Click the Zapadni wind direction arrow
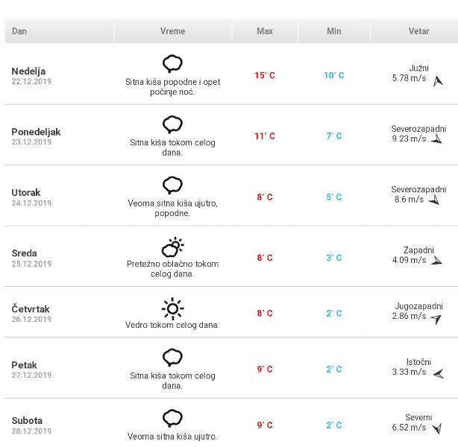The image size is (458, 447). pyautogui.click(x=437, y=261)
